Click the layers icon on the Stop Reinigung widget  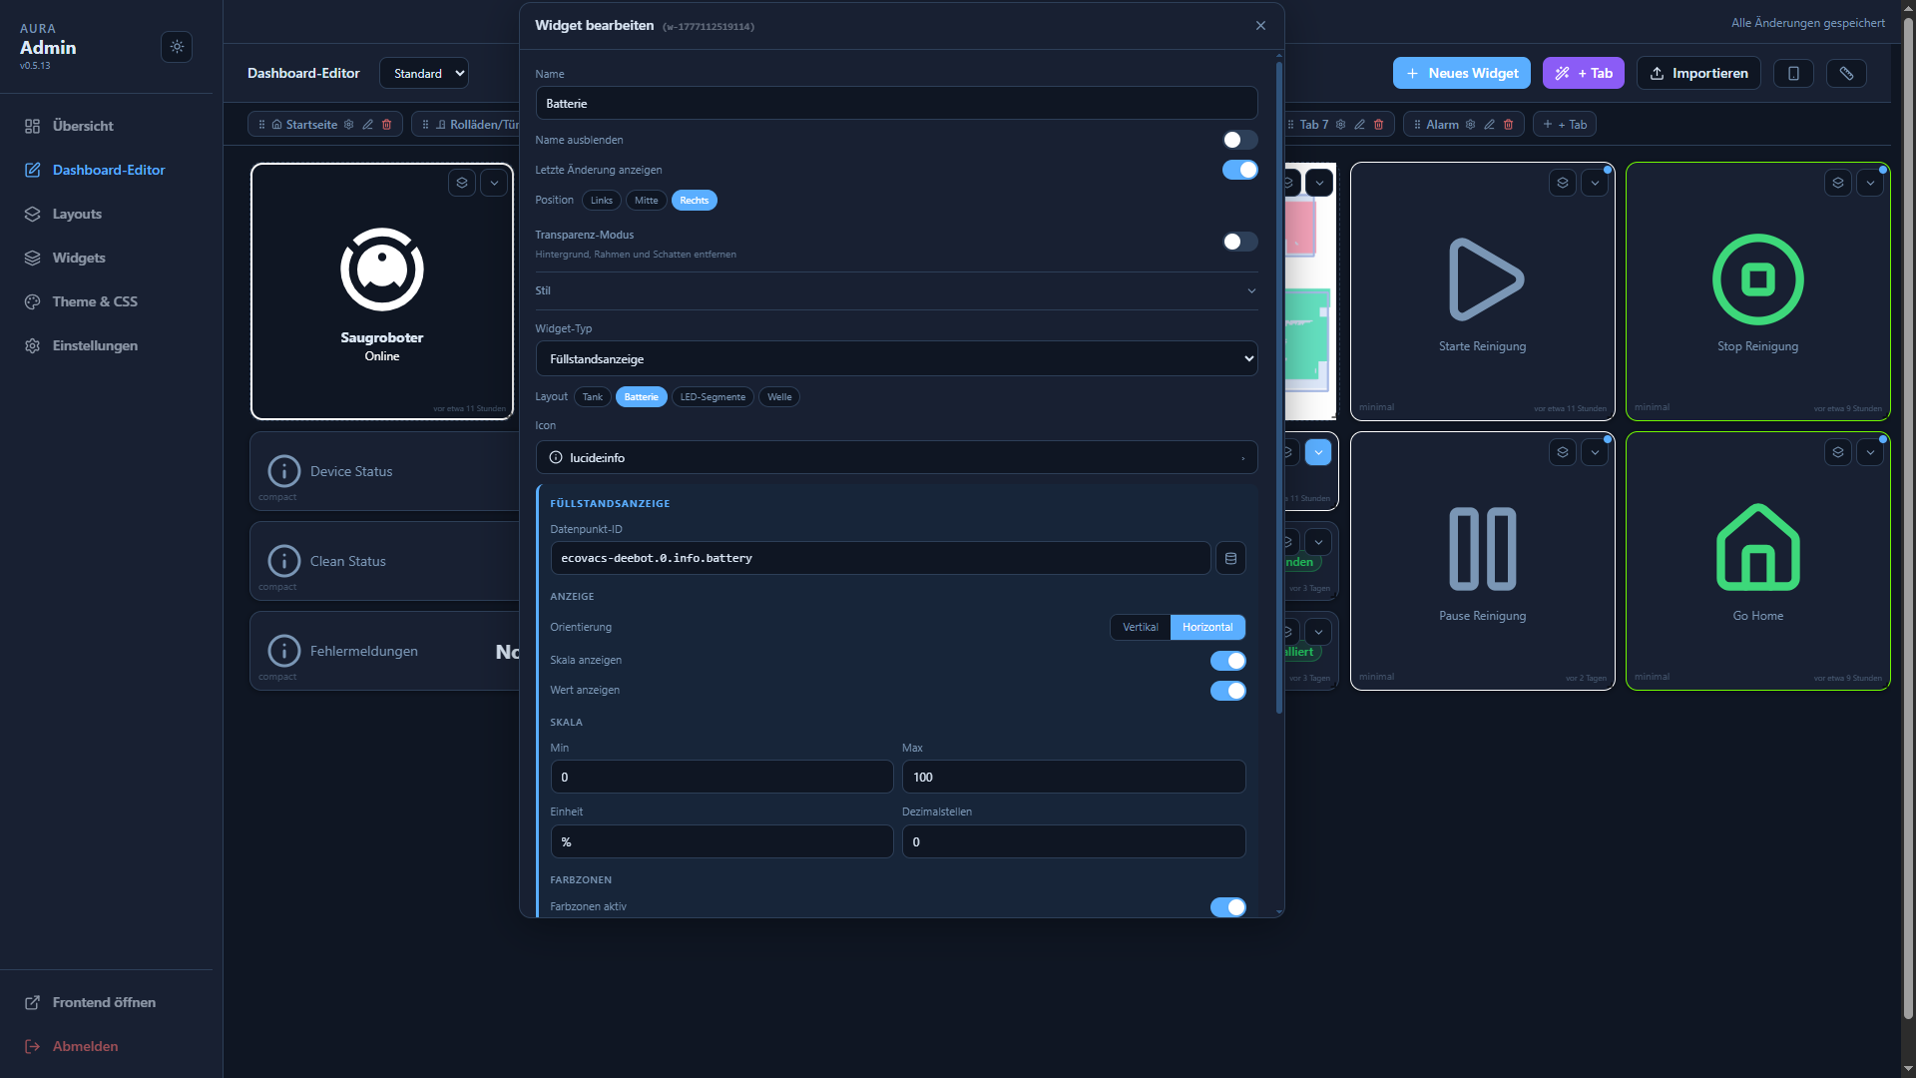tap(1838, 183)
